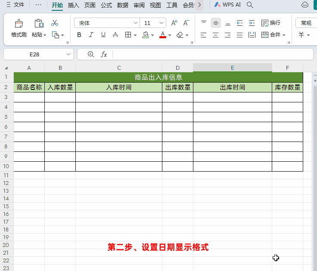The height and width of the screenshot is (271, 317).
Task: Click the cloud sync icon
Action: [x=305, y=5]
